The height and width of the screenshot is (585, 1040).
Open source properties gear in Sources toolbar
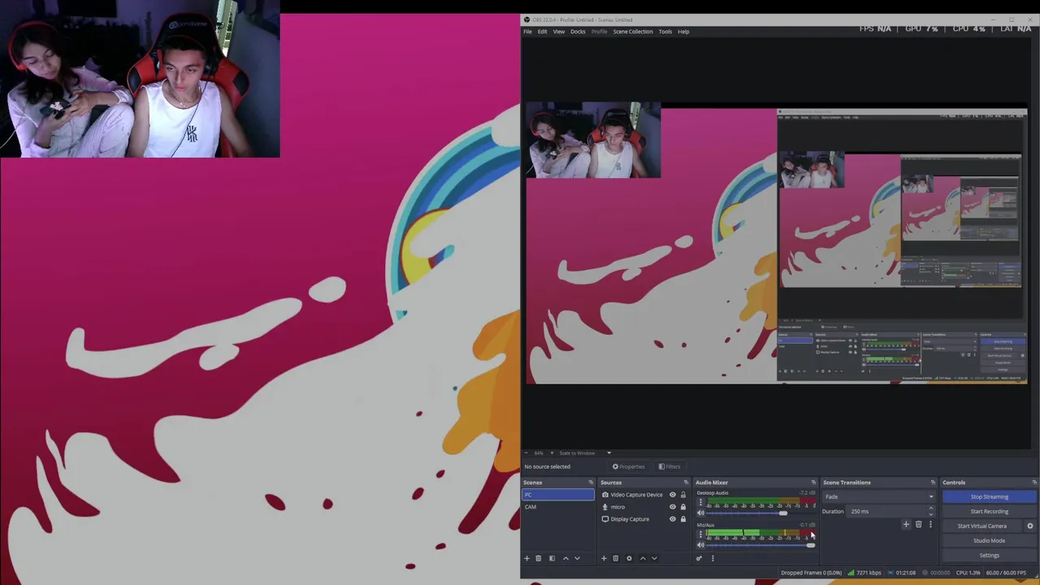629,558
